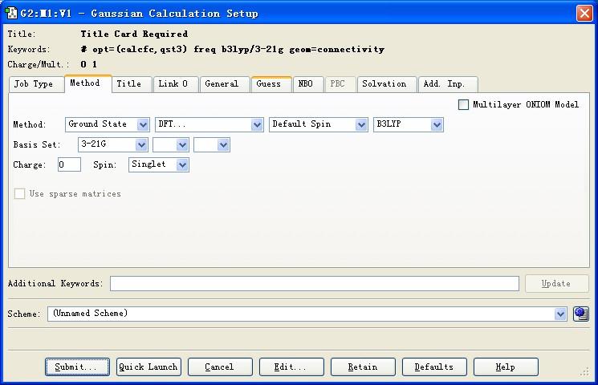Click the window resize grip at bottom corner
Viewport: 598px width, 385px height.
coord(584,372)
